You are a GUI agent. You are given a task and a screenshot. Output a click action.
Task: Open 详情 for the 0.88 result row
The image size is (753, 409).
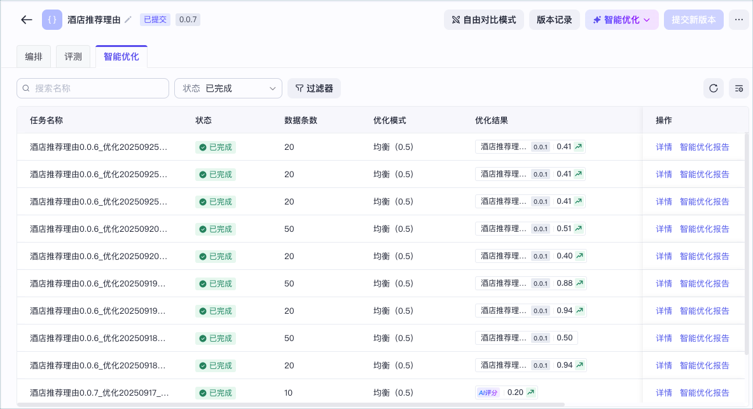[x=664, y=283]
